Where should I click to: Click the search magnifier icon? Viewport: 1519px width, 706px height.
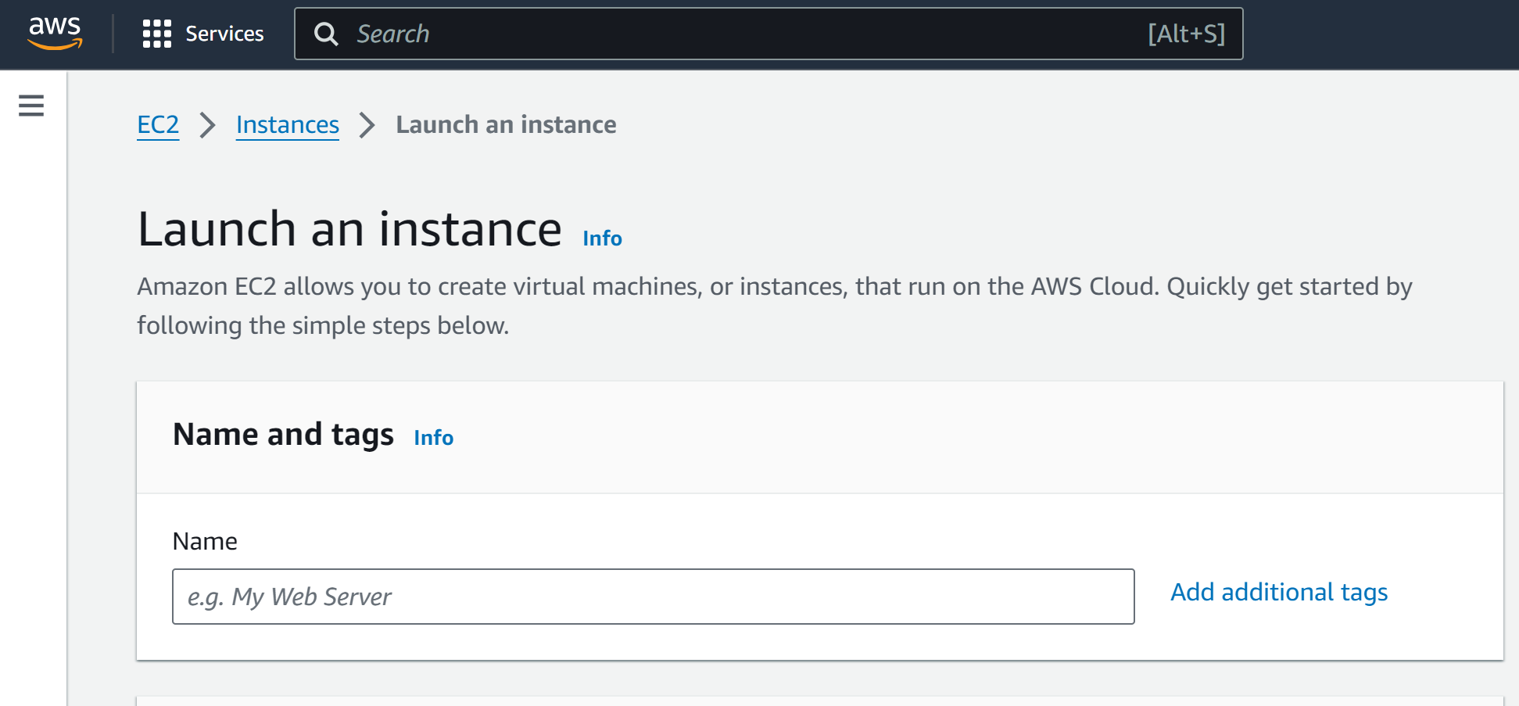coord(326,34)
